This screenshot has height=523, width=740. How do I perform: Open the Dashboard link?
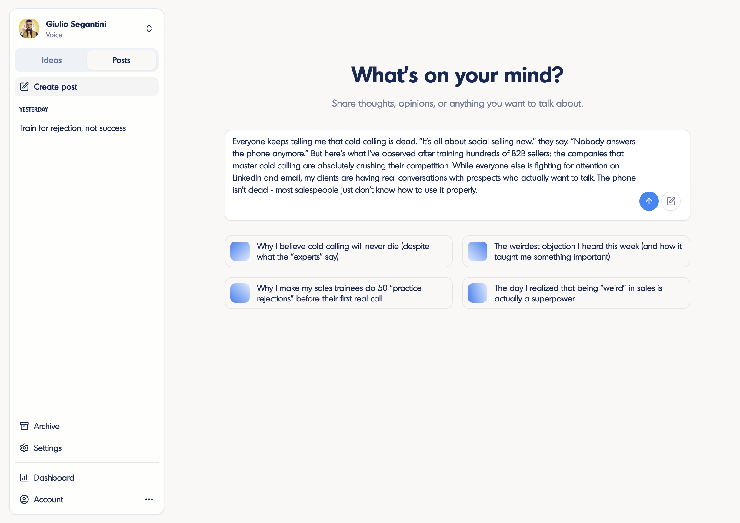coord(54,478)
